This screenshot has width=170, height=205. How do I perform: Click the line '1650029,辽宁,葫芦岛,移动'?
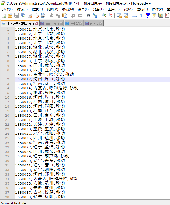(42, 156)
